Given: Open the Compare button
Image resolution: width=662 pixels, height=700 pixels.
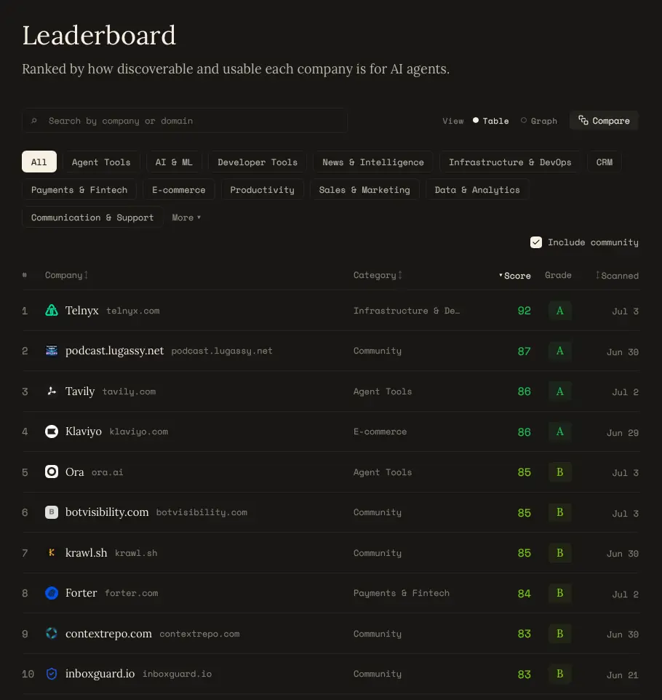Looking at the screenshot, I should click(x=604, y=121).
